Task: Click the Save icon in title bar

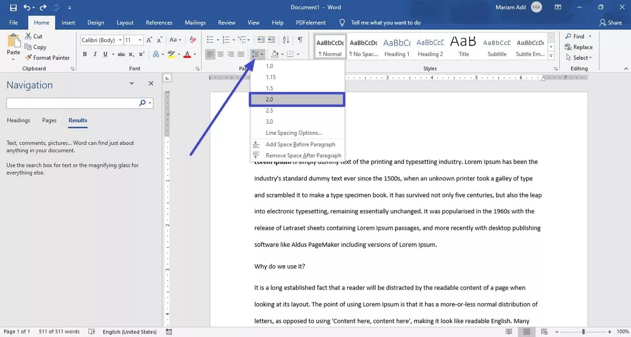Action: point(13,8)
